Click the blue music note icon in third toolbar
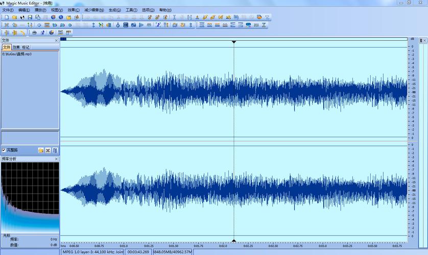The height and width of the screenshot is (255, 428). 43,33
